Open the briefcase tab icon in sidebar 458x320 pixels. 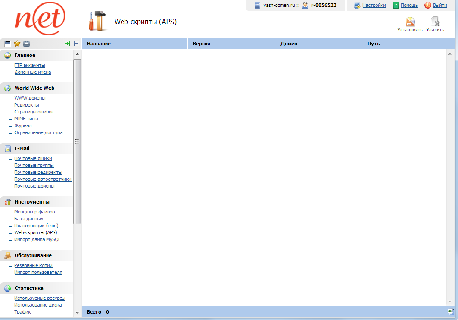coord(27,44)
